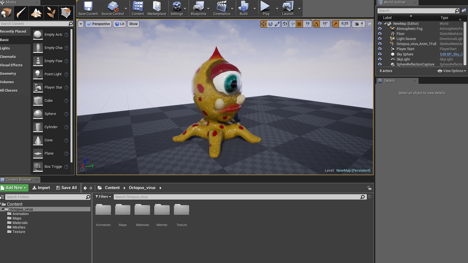Open Settings toolbar icon
Image resolution: width=468 pixels, height=263 pixels.
[x=177, y=9]
